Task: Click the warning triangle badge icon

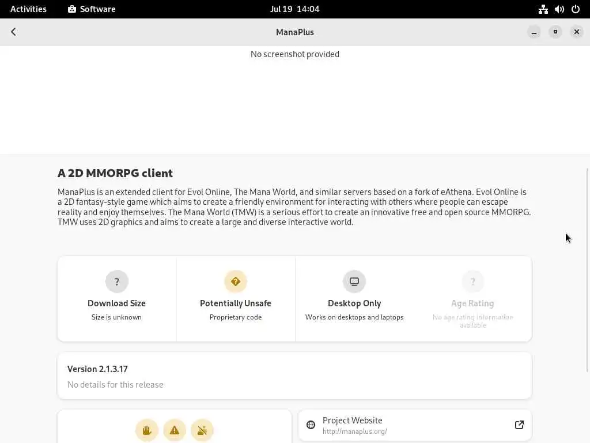Action: 175,430
